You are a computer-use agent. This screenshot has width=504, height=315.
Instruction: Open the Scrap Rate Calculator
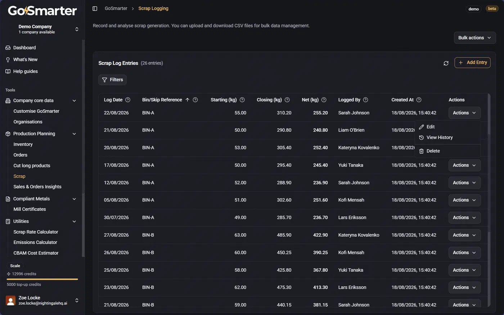click(36, 232)
